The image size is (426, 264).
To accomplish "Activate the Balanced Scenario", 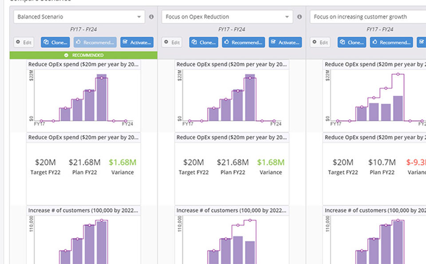I will [137, 43].
